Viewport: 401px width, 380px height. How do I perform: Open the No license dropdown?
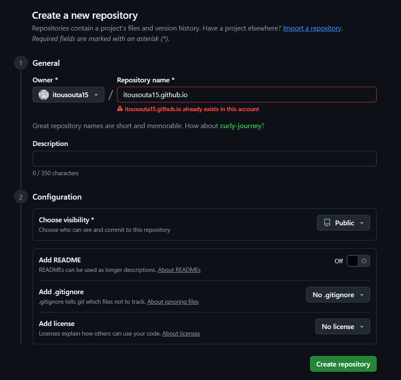[342, 326]
